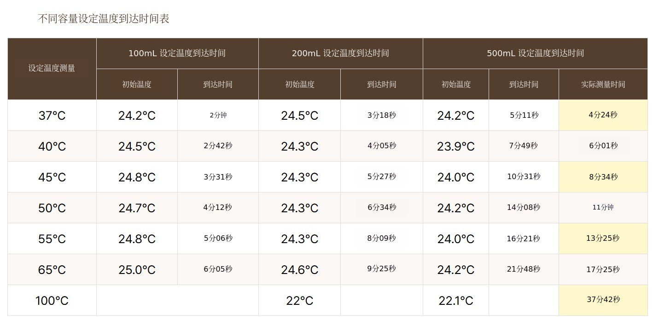Image resolution: width=659 pixels, height=332 pixels.
Task: Select the 11分钟 measured time cell
Action: point(603,208)
